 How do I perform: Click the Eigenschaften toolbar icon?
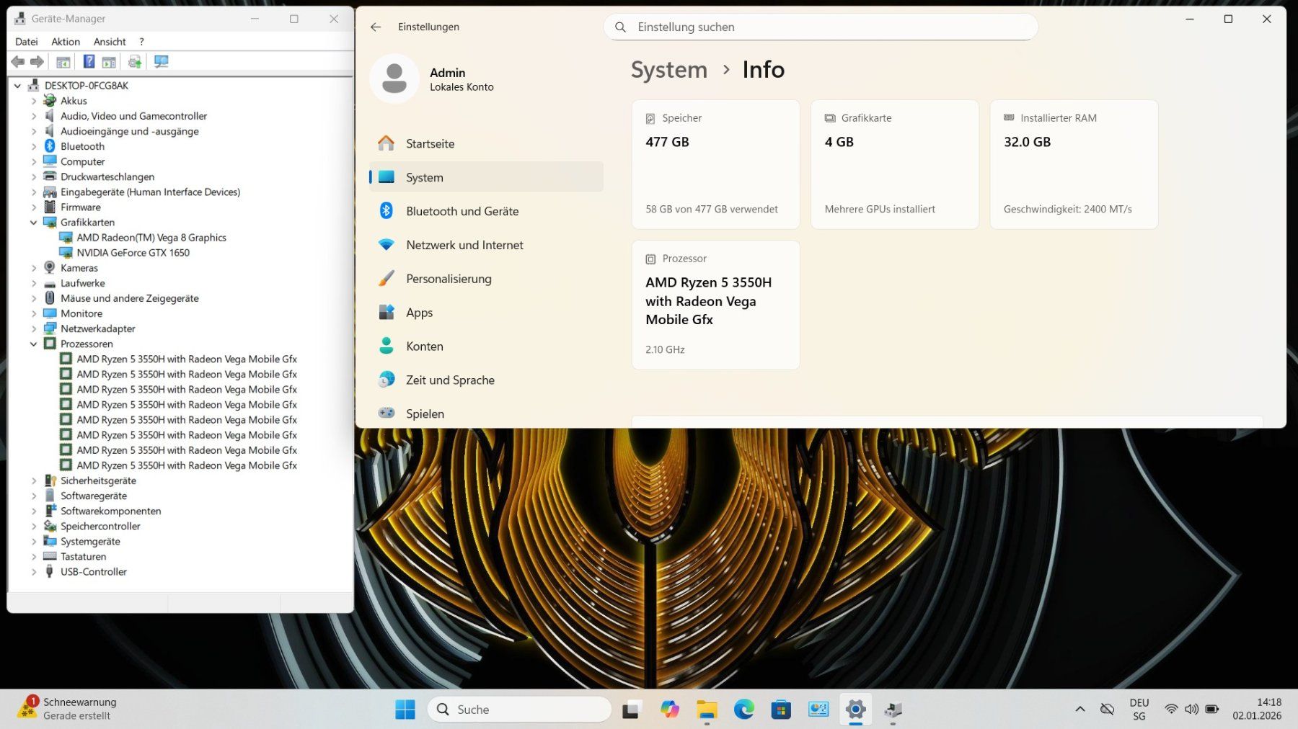[63, 61]
